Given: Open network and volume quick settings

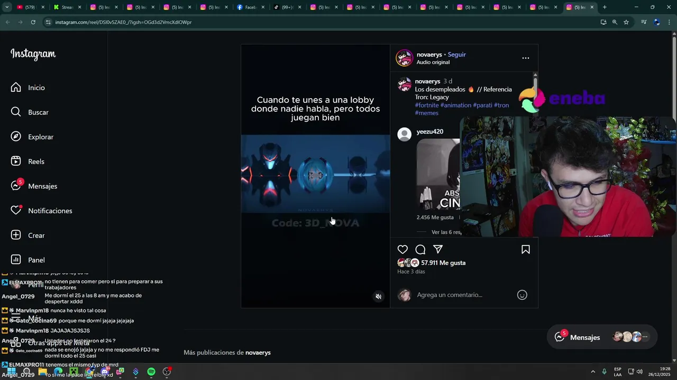Looking at the screenshot, I should (635, 372).
